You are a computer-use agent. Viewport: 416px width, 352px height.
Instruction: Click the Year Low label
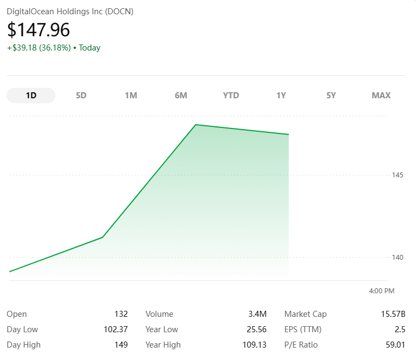tap(162, 329)
